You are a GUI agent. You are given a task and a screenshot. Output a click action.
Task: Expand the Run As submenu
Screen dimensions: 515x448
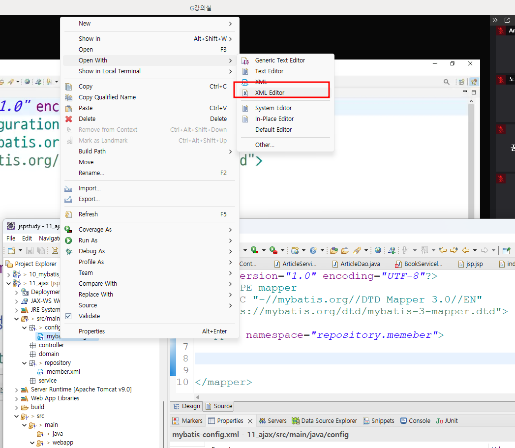point(230,240)
